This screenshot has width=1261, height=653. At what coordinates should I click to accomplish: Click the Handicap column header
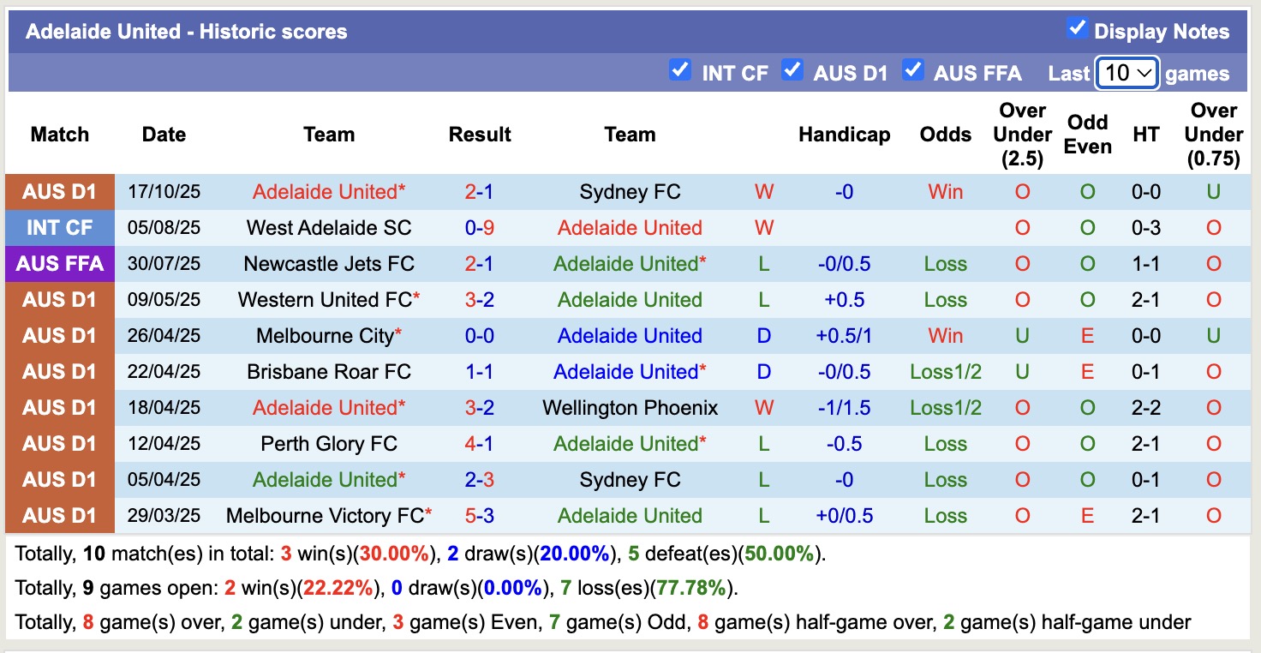845,135
